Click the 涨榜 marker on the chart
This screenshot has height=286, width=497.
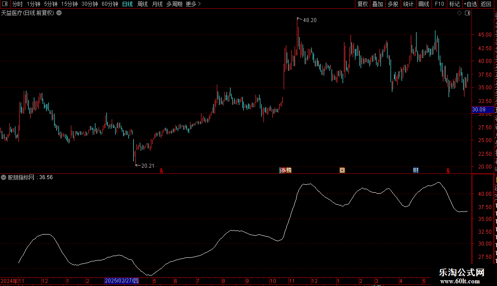click(x=285, y=170)
